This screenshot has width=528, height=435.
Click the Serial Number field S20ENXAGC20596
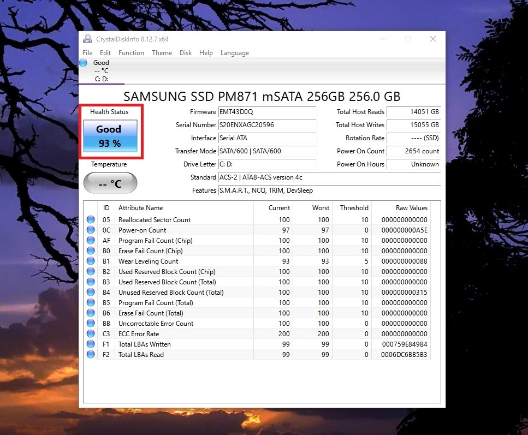[x=268, y=125]
